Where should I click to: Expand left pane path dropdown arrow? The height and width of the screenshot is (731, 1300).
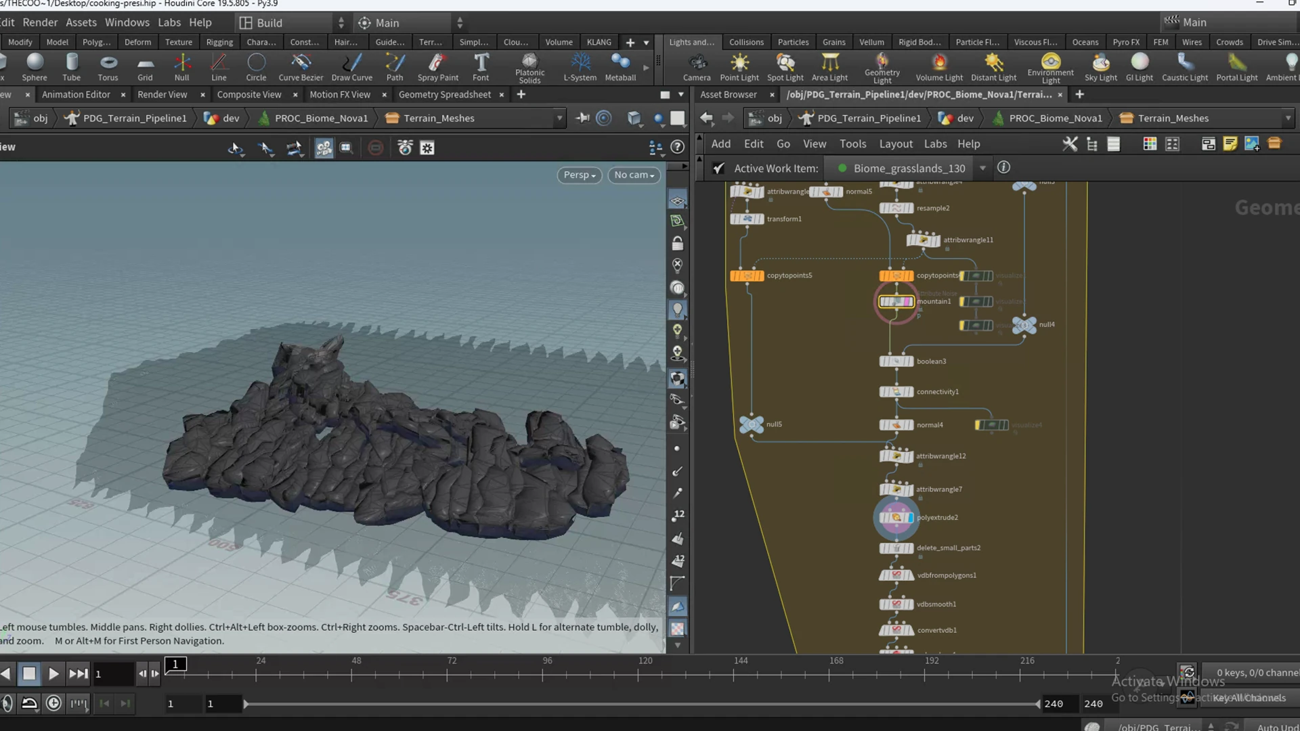pos(559,118)
